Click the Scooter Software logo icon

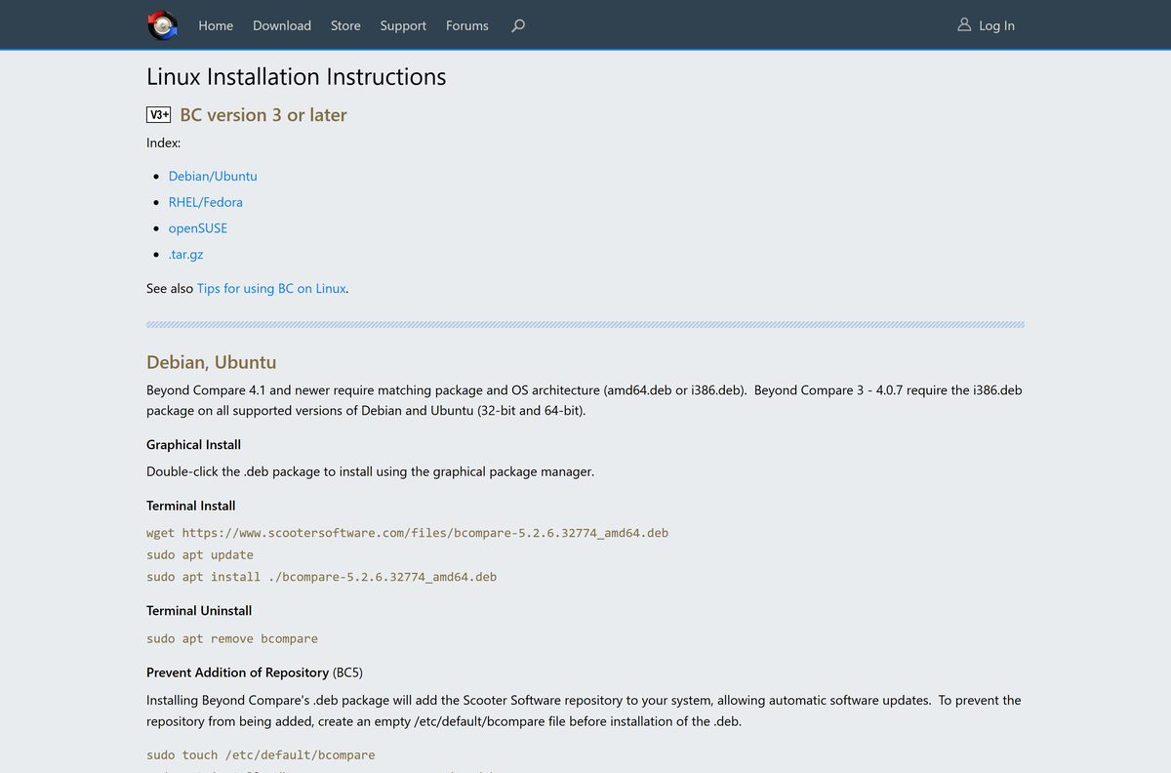pyautogui.click(x=162, y=25)
